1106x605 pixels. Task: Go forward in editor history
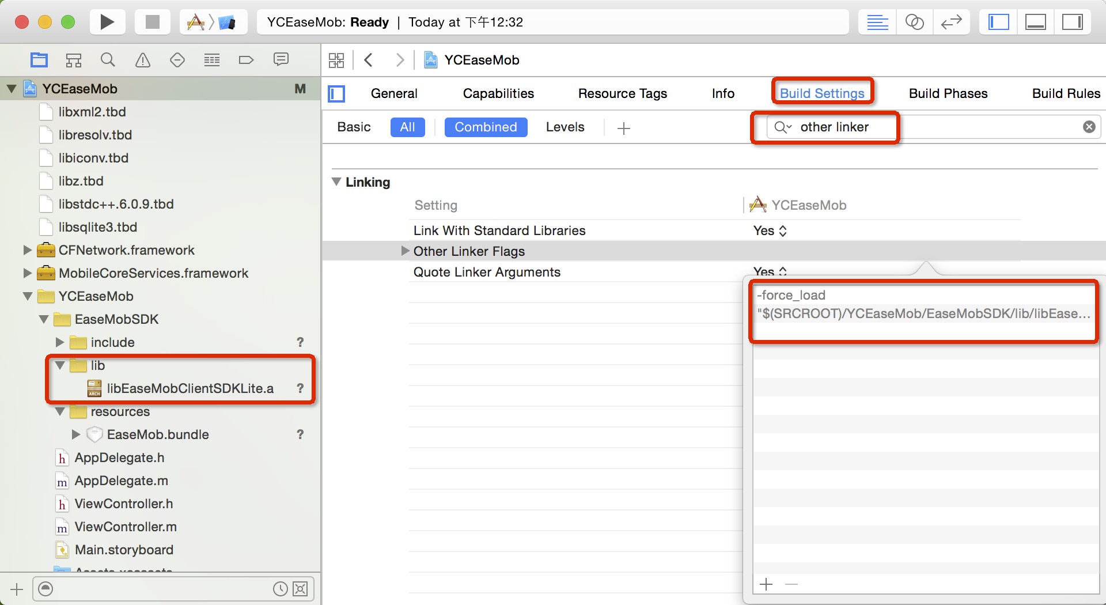coord(400,60)
